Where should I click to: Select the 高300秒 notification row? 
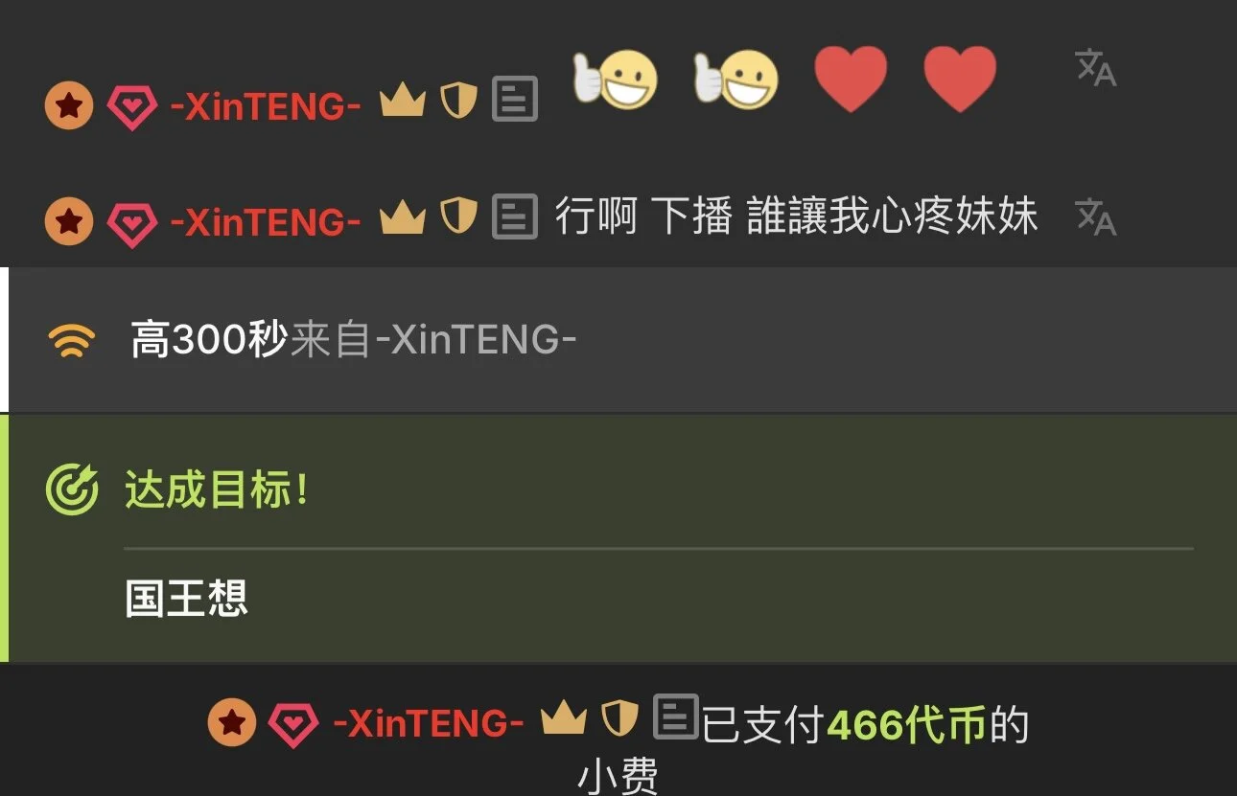[x=618, y=340]
